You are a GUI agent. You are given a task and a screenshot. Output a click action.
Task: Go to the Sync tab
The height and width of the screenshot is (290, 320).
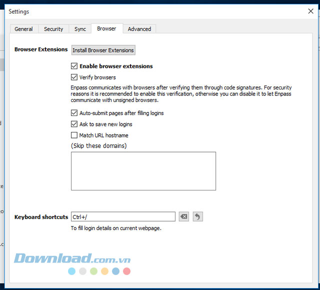pos(80,29)
